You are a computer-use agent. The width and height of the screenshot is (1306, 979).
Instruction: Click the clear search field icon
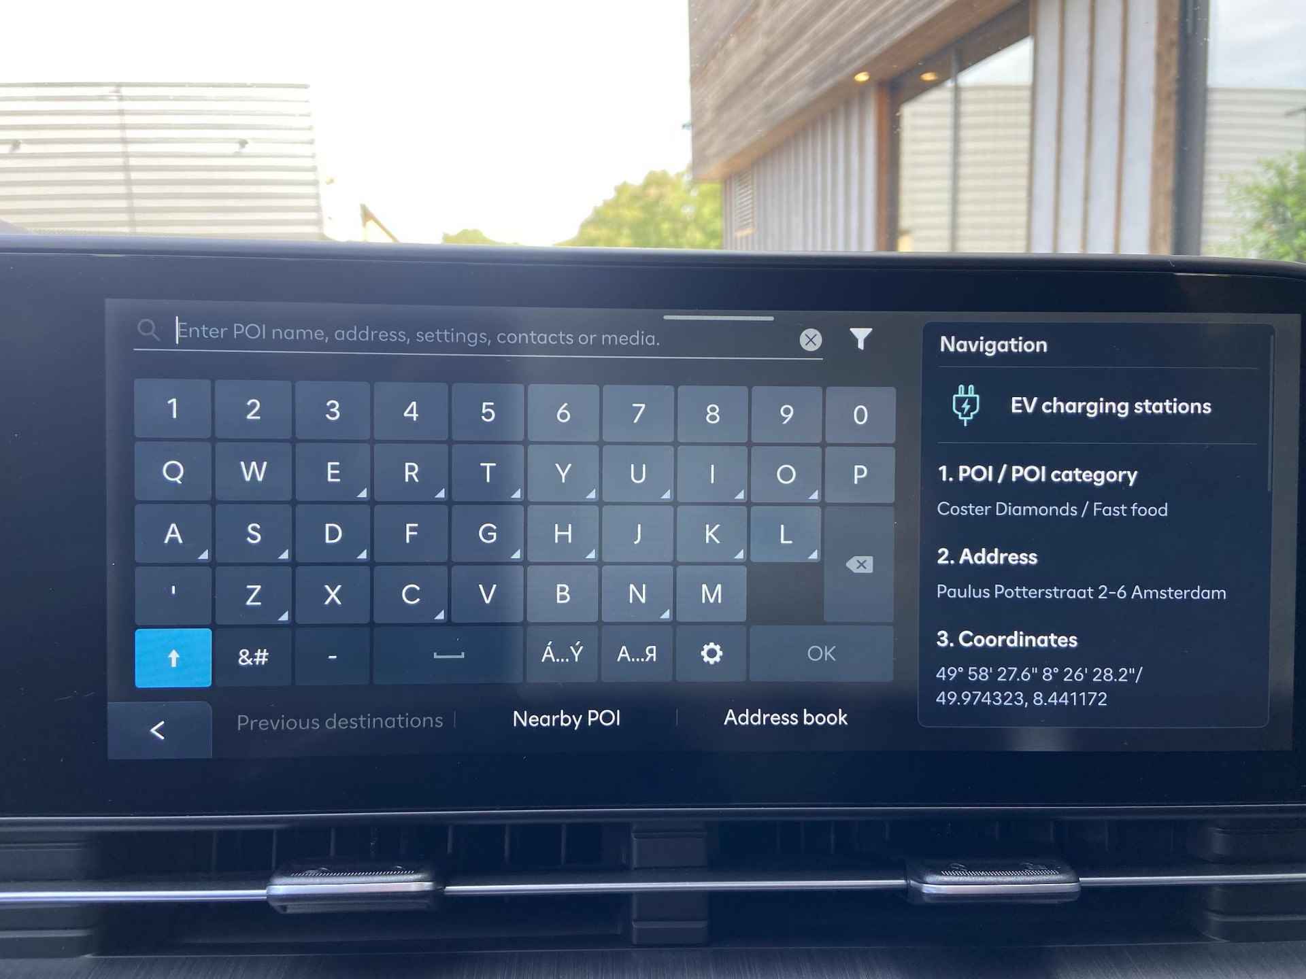point(810,339)
